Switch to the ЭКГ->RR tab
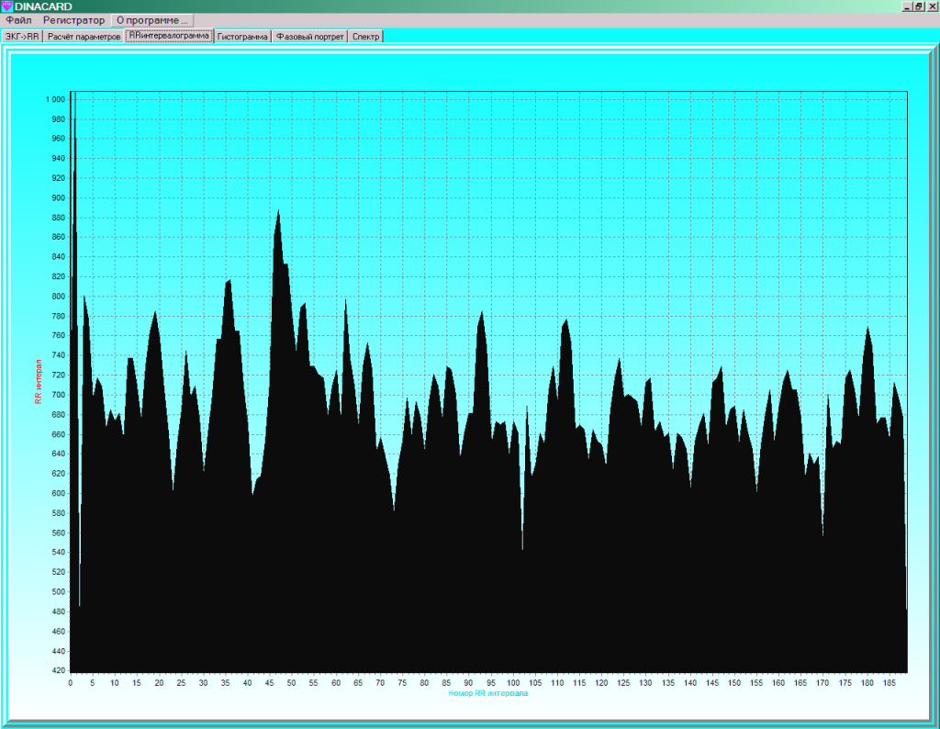This screenshot has width=940, height=729. point(22,37)
